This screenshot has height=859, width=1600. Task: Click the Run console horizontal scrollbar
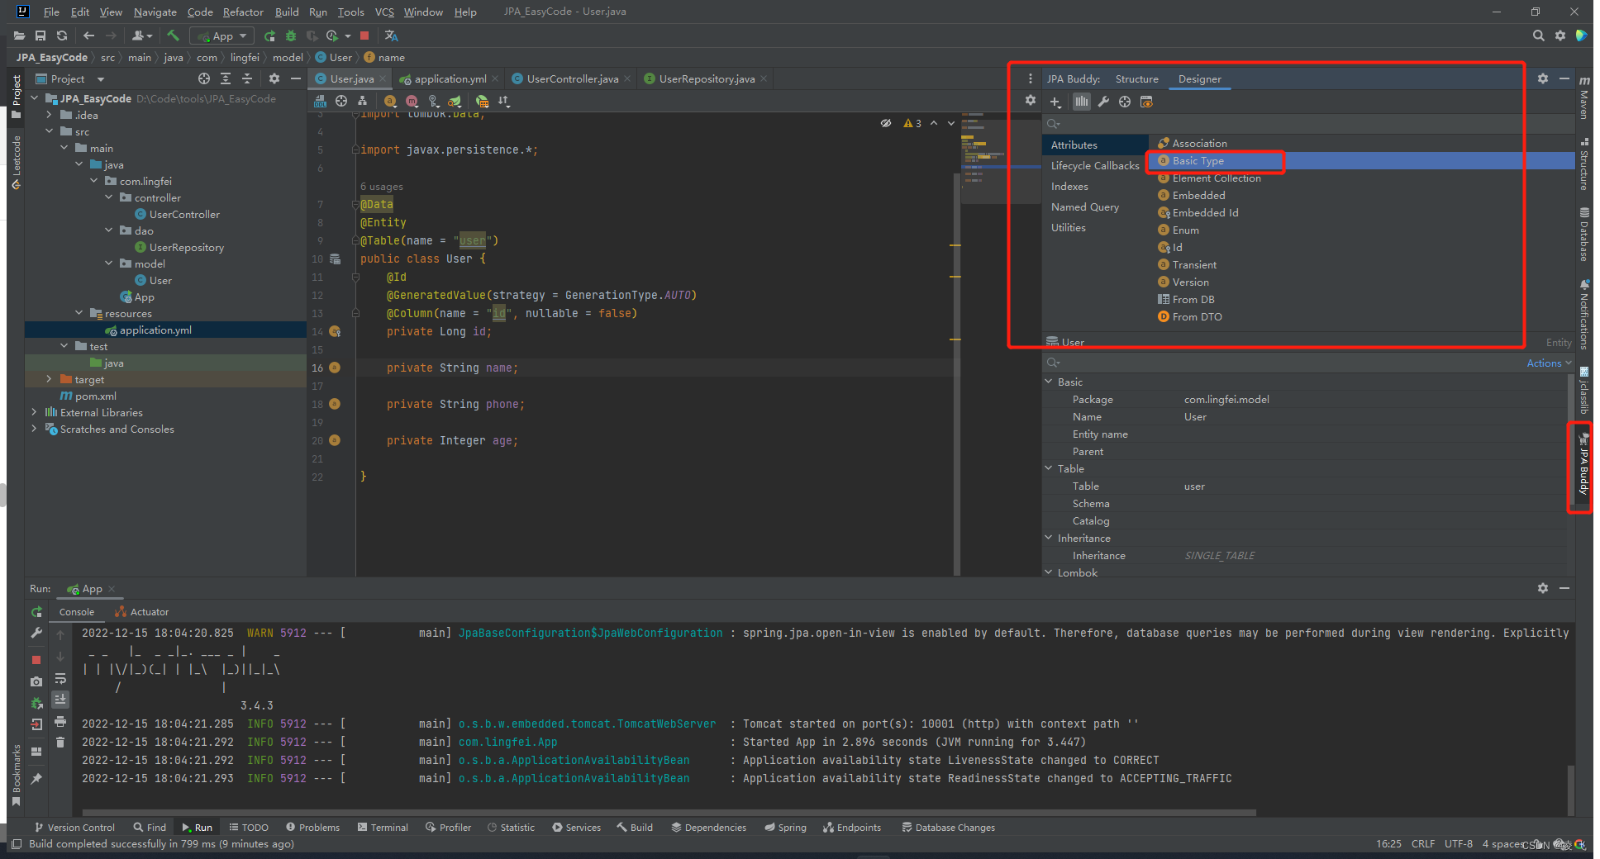click(x=668, y=813)
